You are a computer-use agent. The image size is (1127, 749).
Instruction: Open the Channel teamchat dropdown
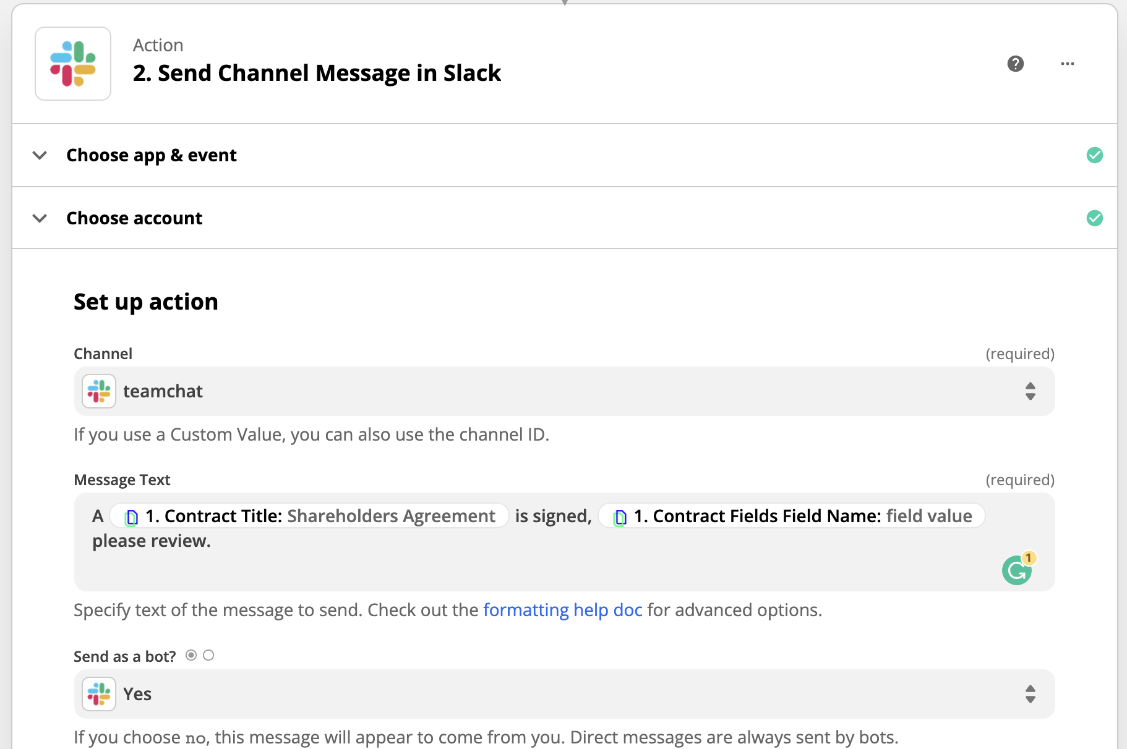coord(564,391)
